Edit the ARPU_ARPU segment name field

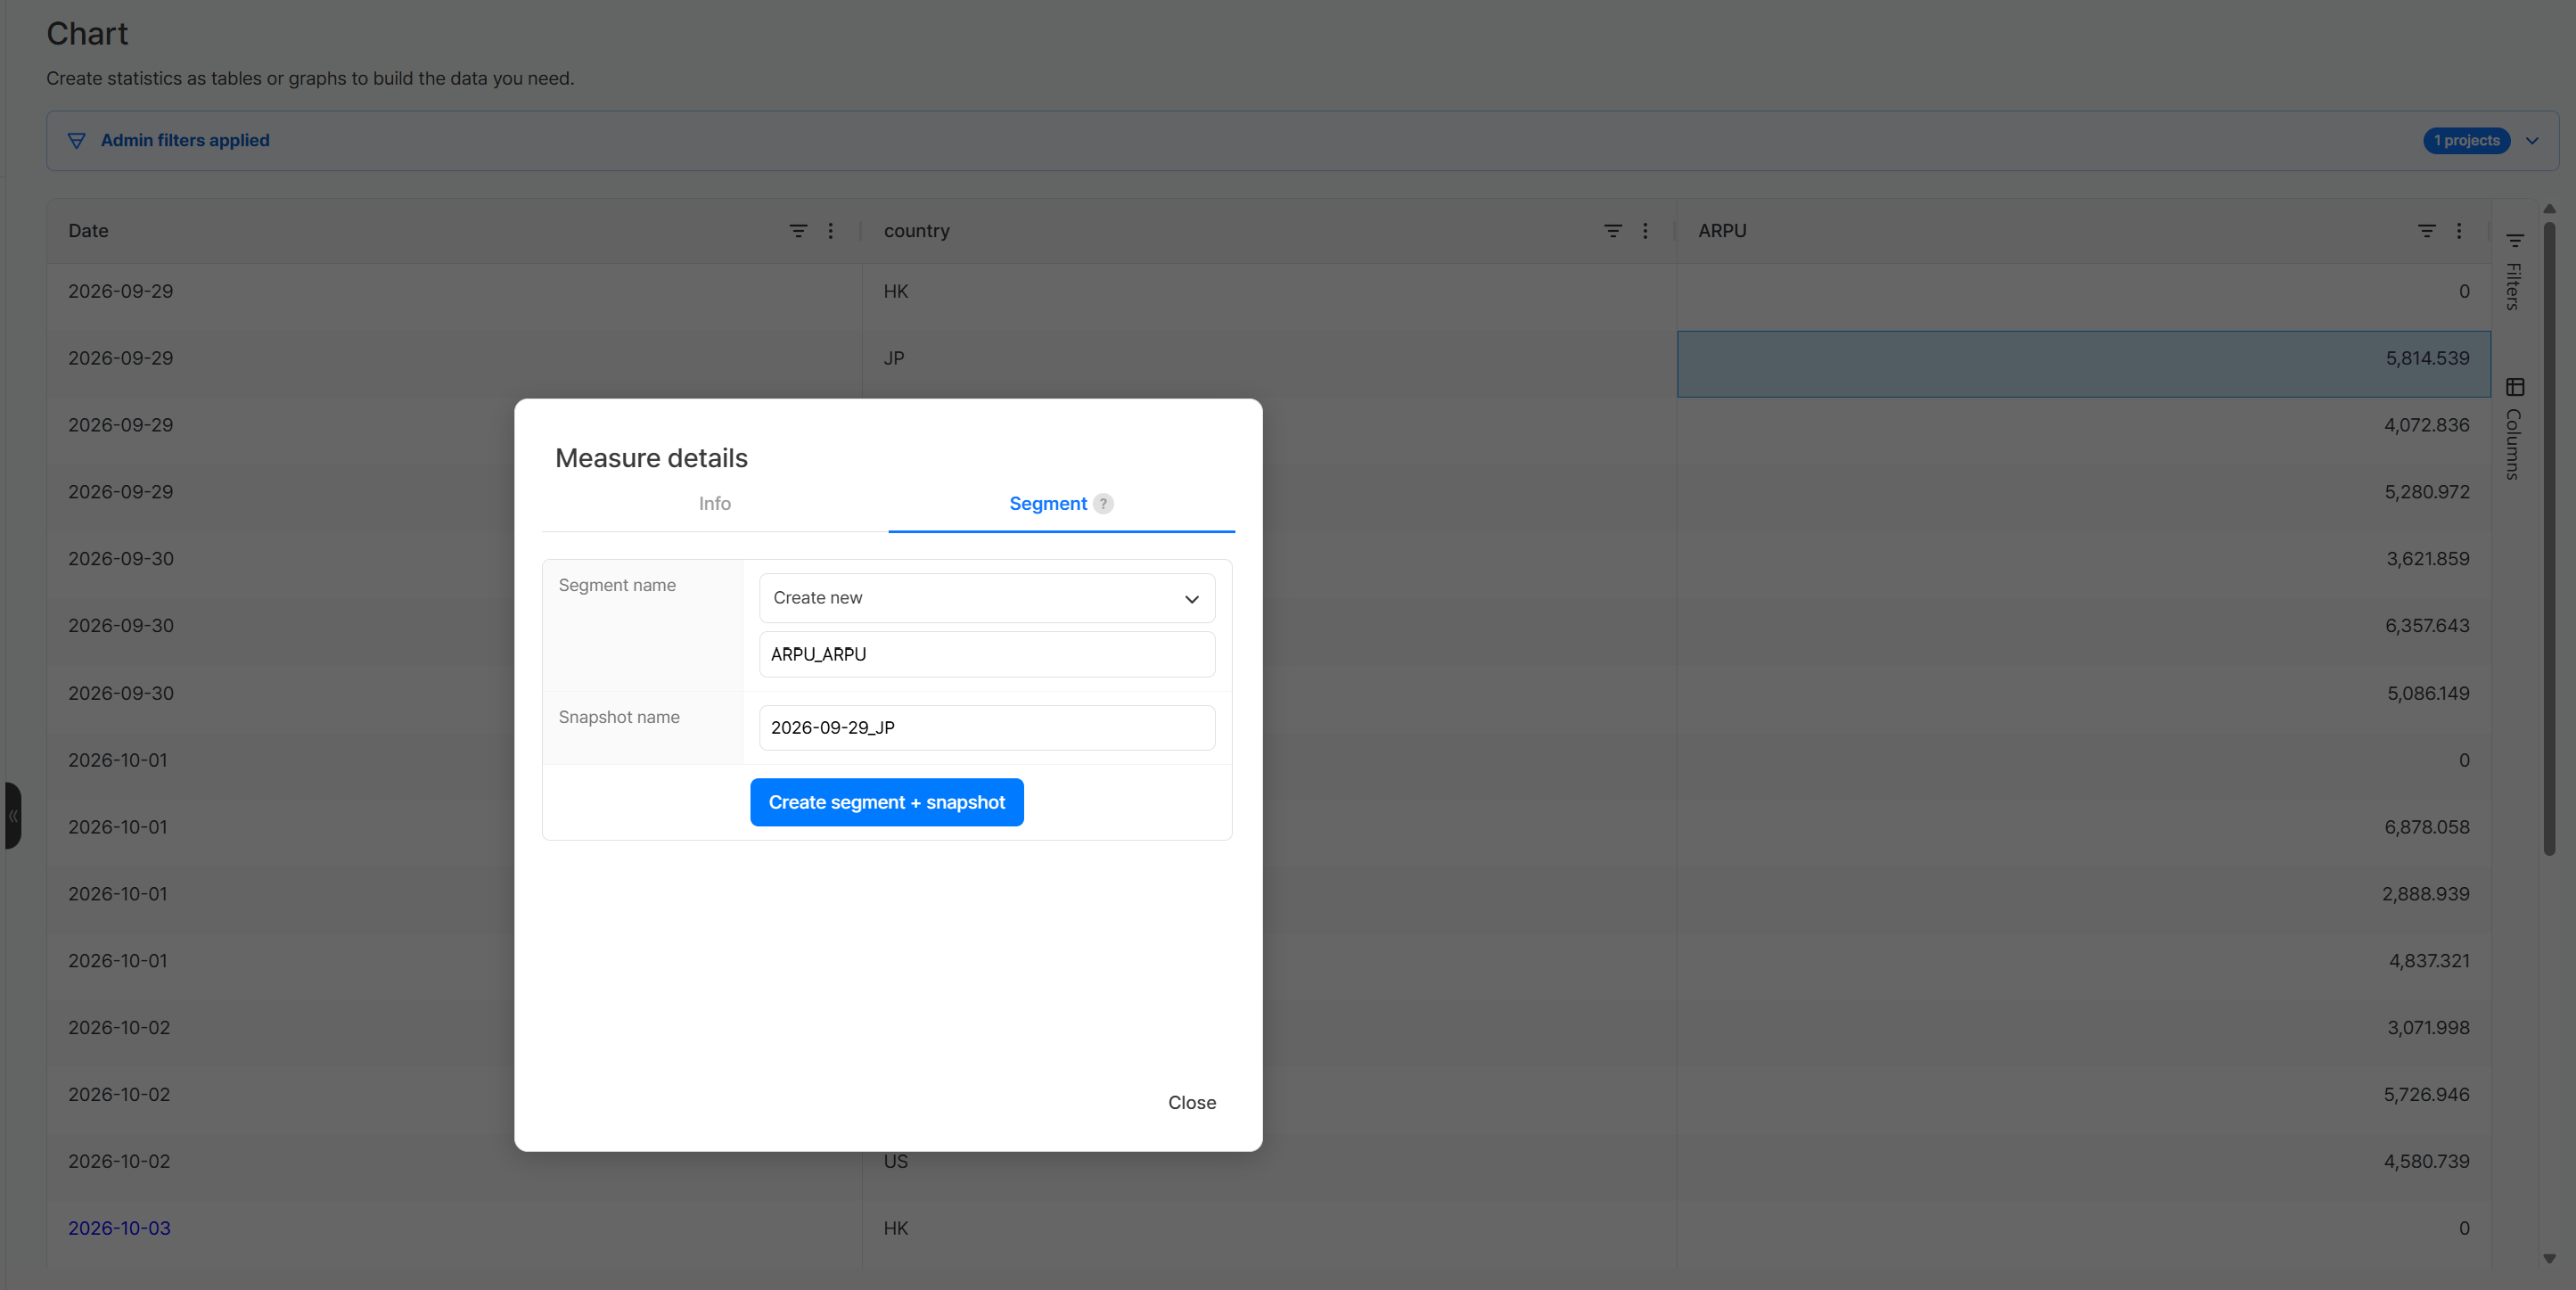pyautogui.click(x=987, y=654)
